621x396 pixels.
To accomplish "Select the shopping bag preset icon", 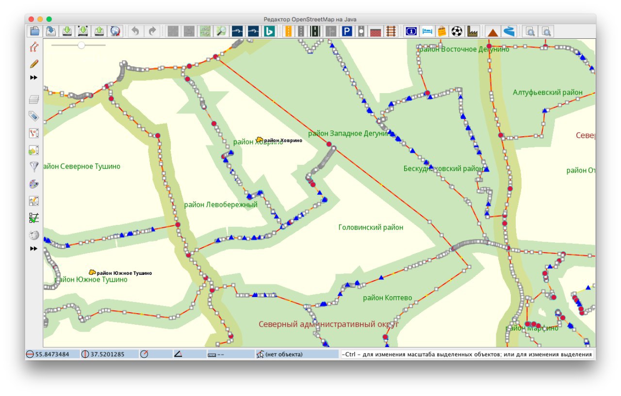I will tap(441, 31).
